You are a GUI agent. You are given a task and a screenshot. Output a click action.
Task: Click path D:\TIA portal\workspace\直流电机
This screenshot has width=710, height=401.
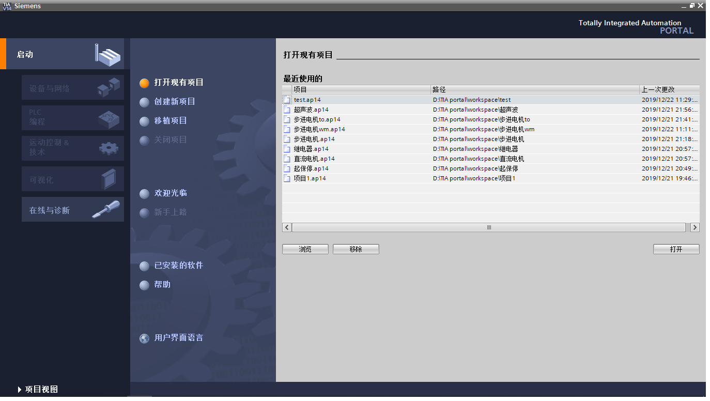[x=479, y=159]
